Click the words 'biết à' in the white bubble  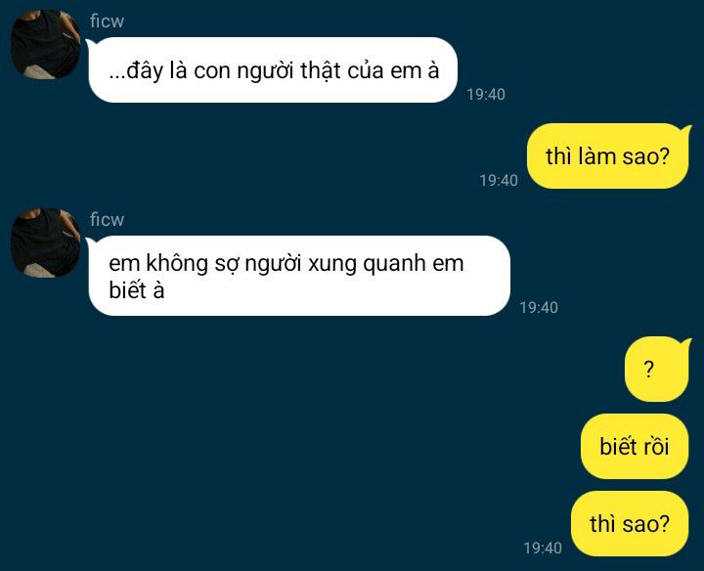click(137, 290)
